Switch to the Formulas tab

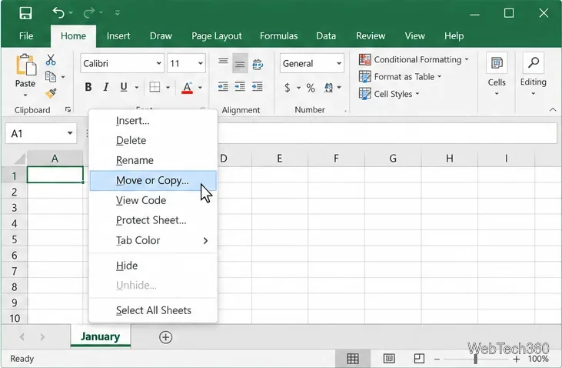click(278, 36)
